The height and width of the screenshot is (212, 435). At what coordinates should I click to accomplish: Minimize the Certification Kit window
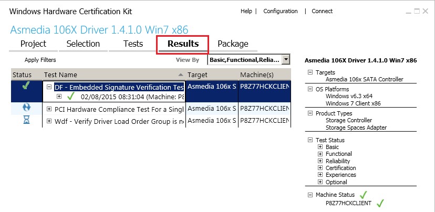click(x=408, y=12)
